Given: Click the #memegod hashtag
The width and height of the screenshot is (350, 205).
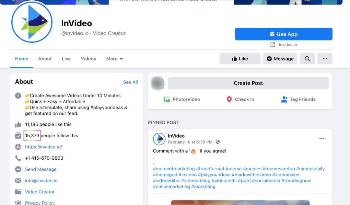Looking at the screenshot, I should (165, 175).
